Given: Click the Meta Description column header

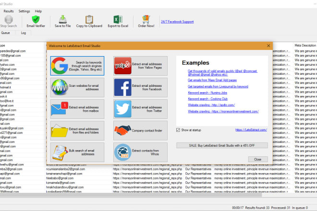Looking at the screenshot, I should [305, 46].
